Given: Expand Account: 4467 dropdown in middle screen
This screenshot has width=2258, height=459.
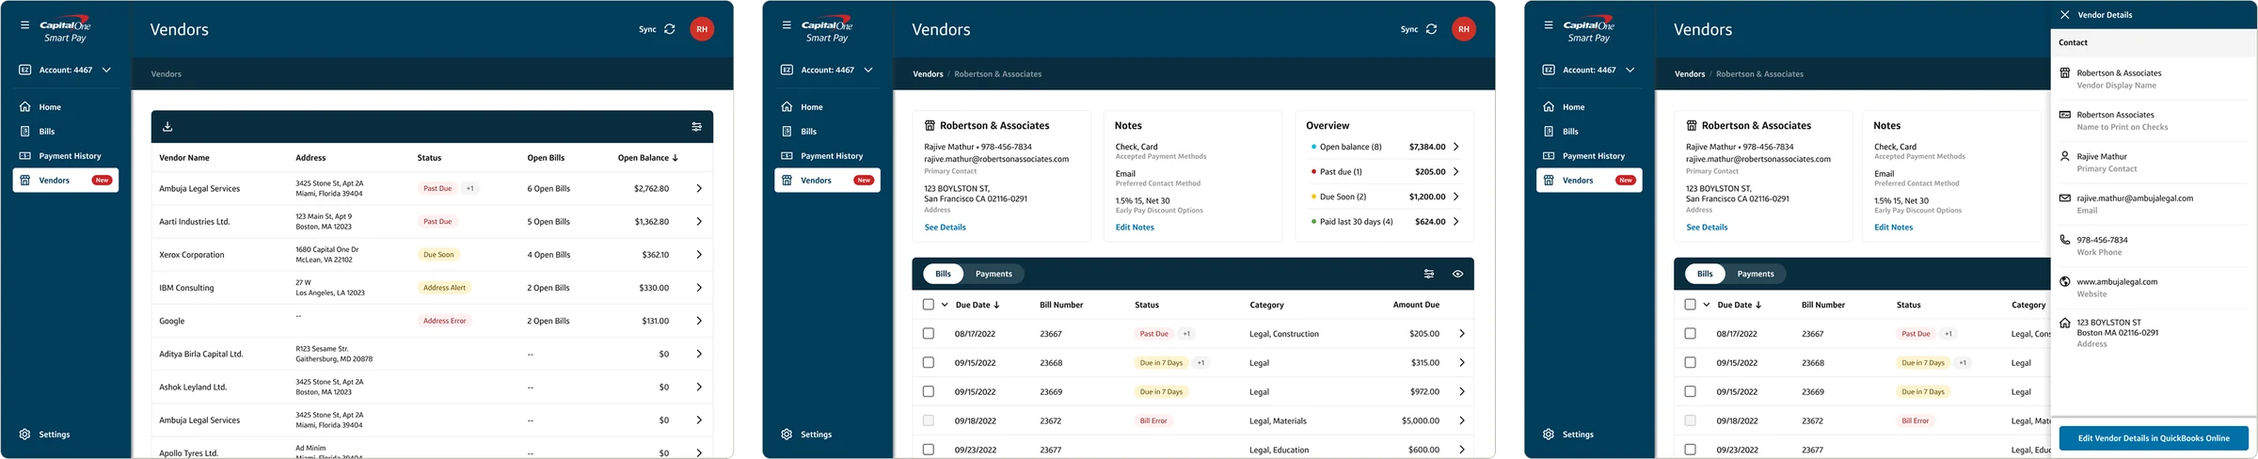Looking at the screenshot, I should pyautogui.click(x=868, y=70).
